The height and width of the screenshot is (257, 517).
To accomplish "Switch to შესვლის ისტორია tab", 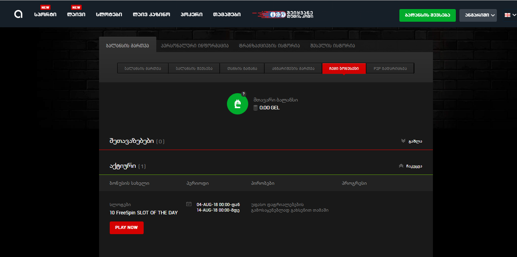I will tap(333, 46).
